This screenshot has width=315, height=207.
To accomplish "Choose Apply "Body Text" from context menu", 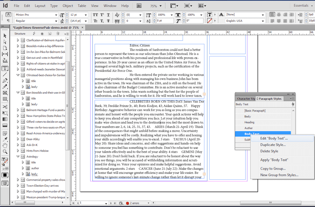I will pyautogui.click(x=282, y=160).
